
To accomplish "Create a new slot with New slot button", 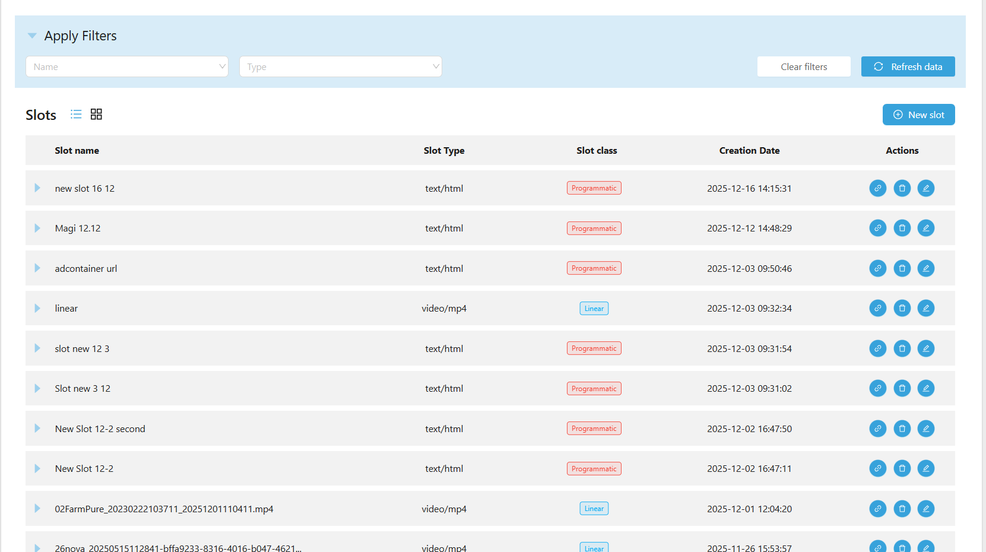I will point(918,115).
